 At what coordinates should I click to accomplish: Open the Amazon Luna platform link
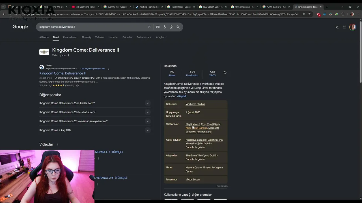204,132
